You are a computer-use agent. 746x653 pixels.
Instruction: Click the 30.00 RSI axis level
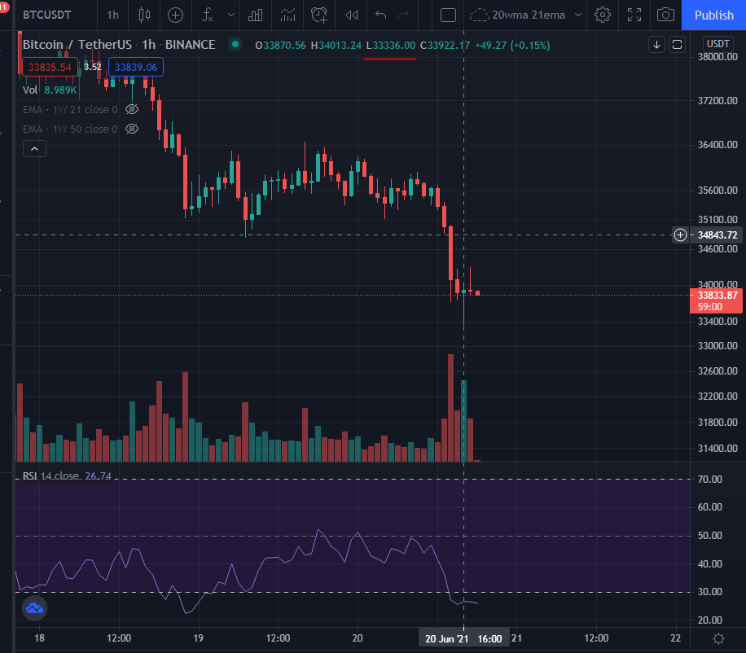(x=710, y=592)
